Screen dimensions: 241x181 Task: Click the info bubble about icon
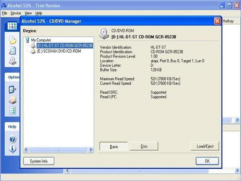[13, 149]
